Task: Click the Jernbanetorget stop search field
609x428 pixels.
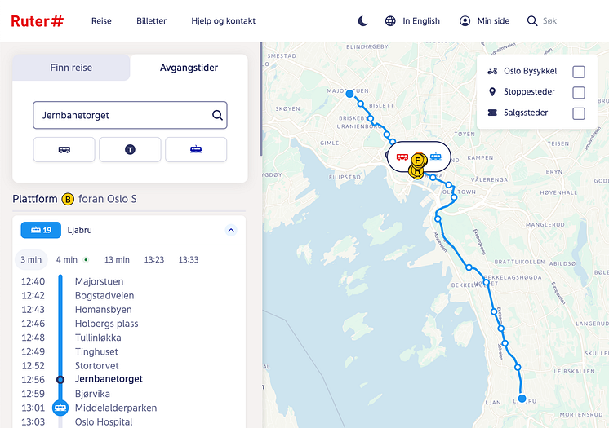Action: point(121,116)
